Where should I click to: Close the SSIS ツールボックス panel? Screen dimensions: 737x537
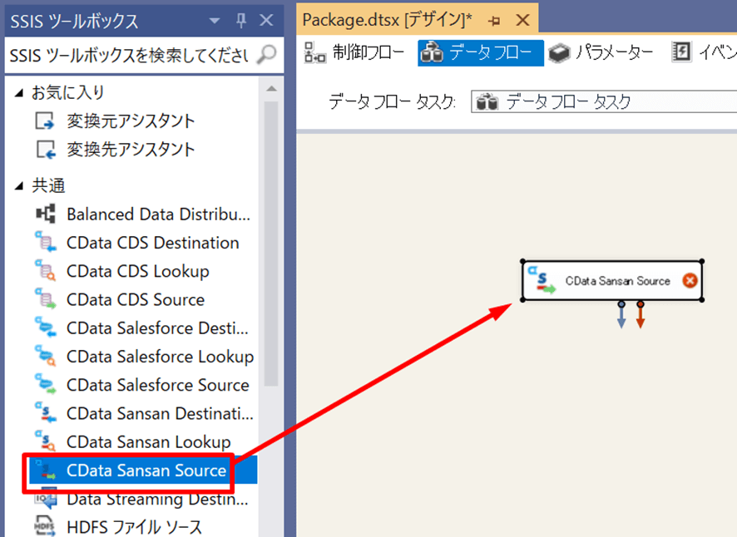tap(266, 20)
